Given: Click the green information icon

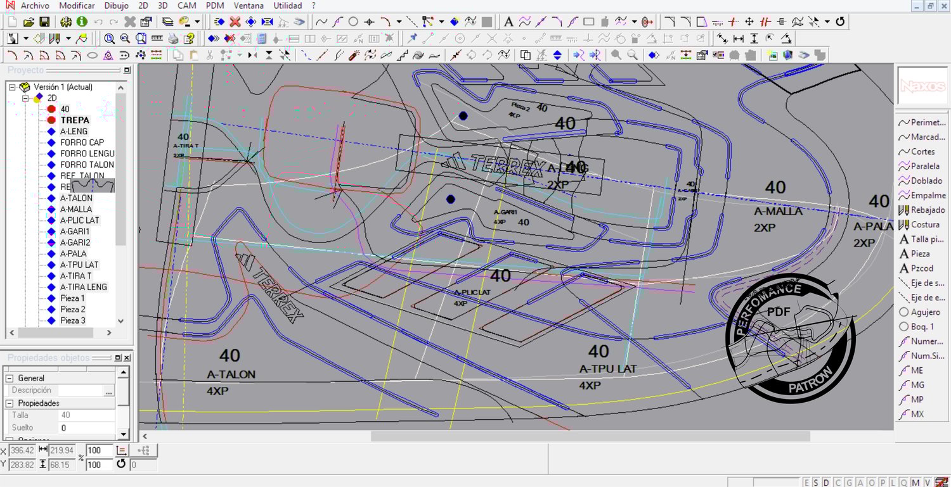Looking at the screenshot, I should (x=82, y=22).
